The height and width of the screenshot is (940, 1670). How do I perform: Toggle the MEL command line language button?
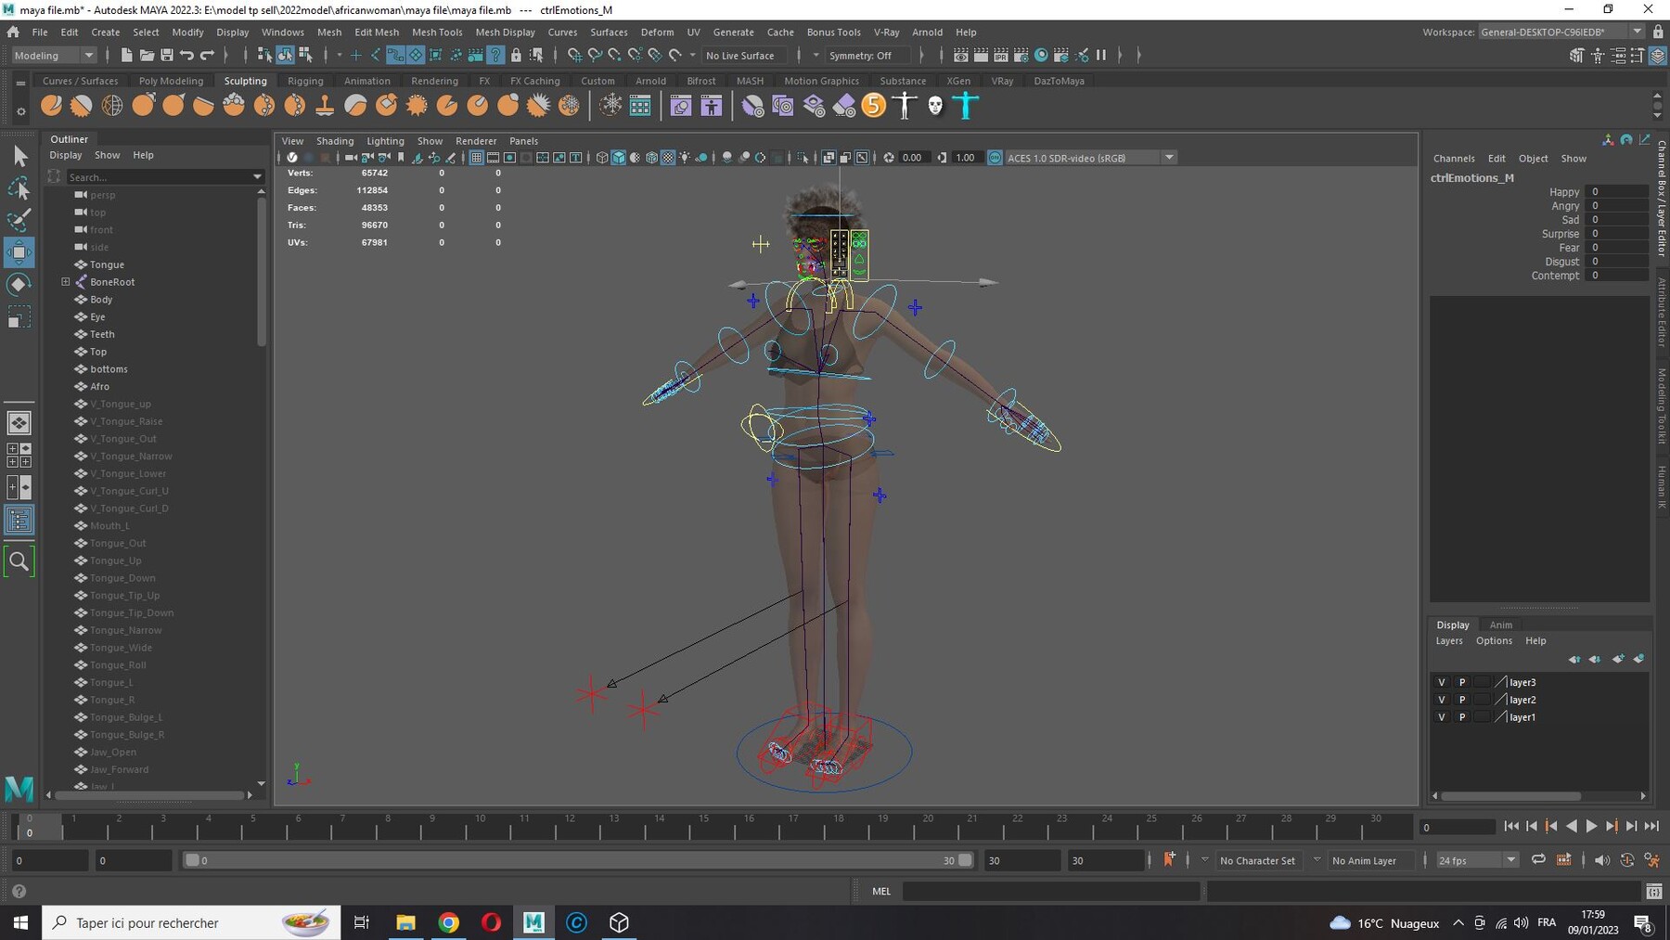coord(881,891)
